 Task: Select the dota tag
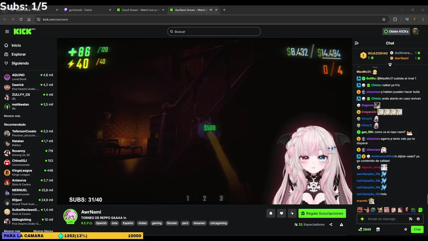pos(115,223)
